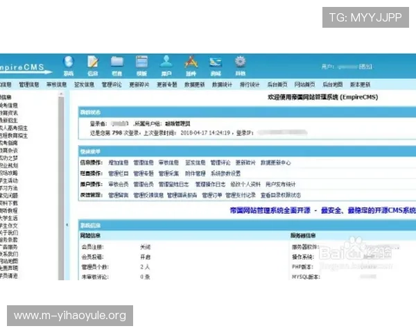Open the 其他 (Other) gear icon
This screenshot has width=416, height=333.
click(240, 66)
